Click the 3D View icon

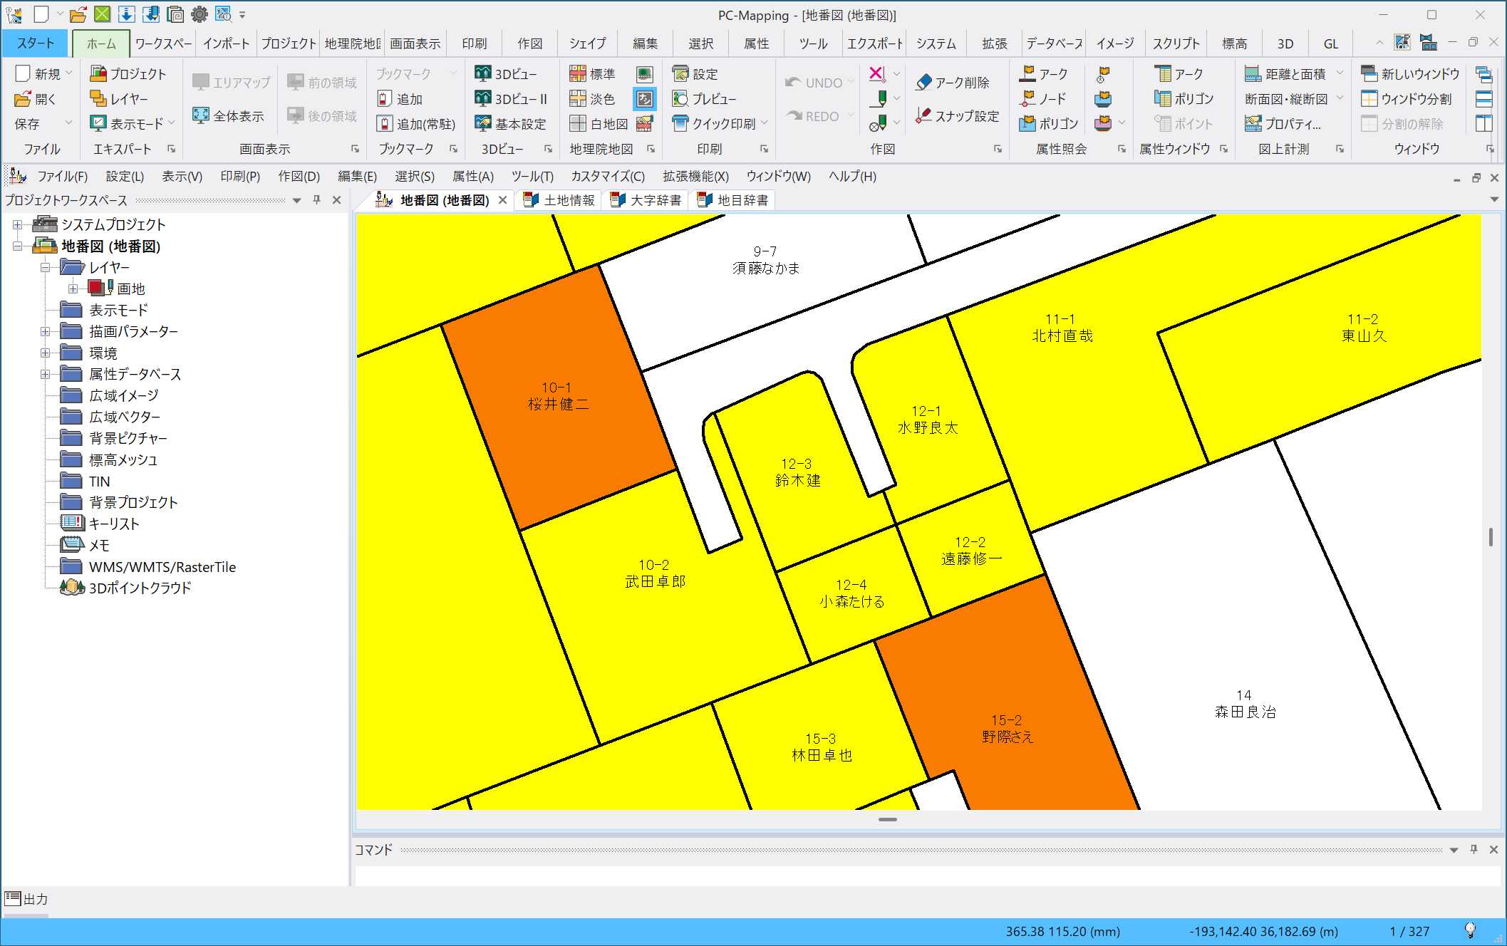coord(483,73)
